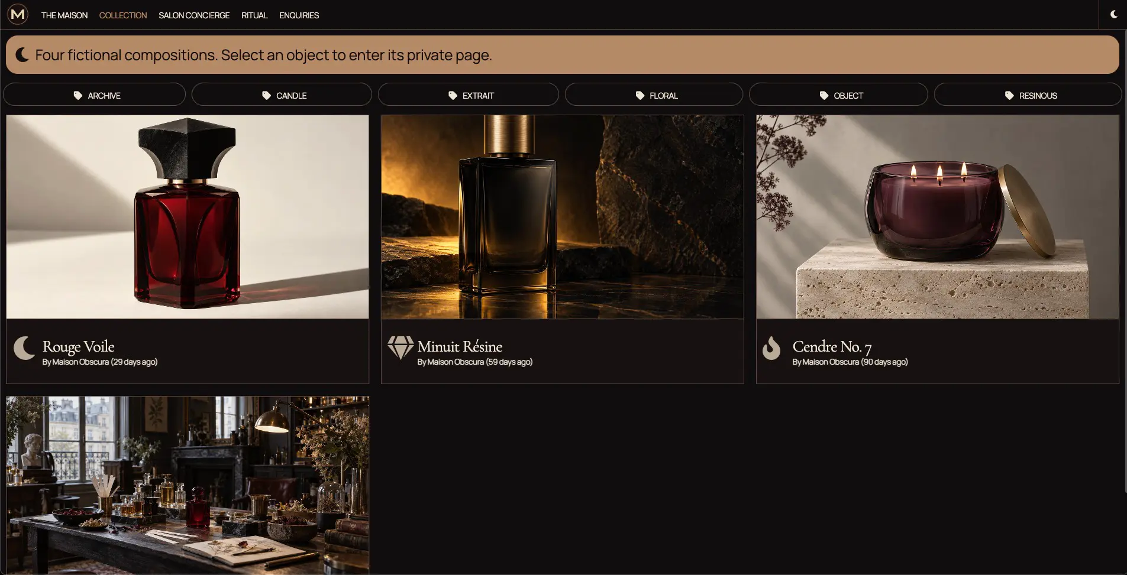Filter by the ARCHIVE tag
The image size is (1127, 575).
94,95
